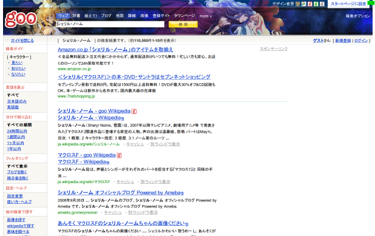This screenshot has width=375, height=236.
Task: Select the patterned gold design theme icon
Action: 298,4
